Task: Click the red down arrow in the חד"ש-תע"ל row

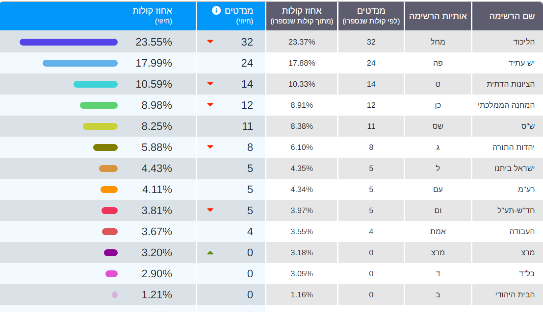Action: tap(210, 210)
